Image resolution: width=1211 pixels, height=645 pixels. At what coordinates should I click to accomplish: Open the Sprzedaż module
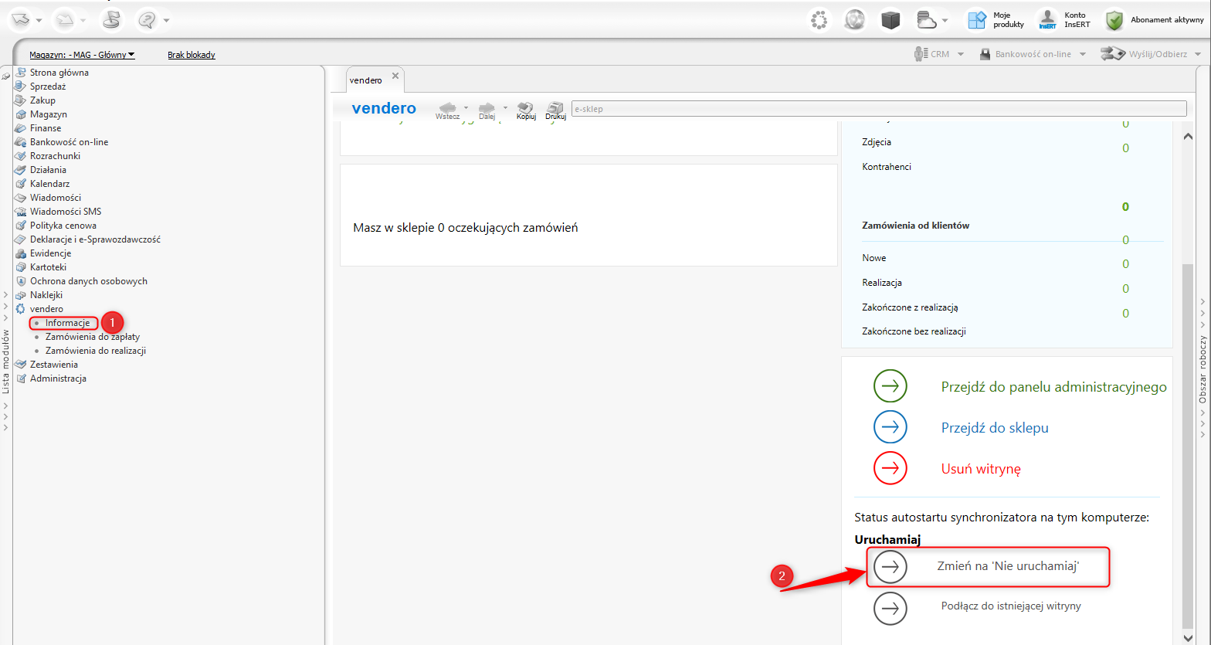[x=48, y=87]
